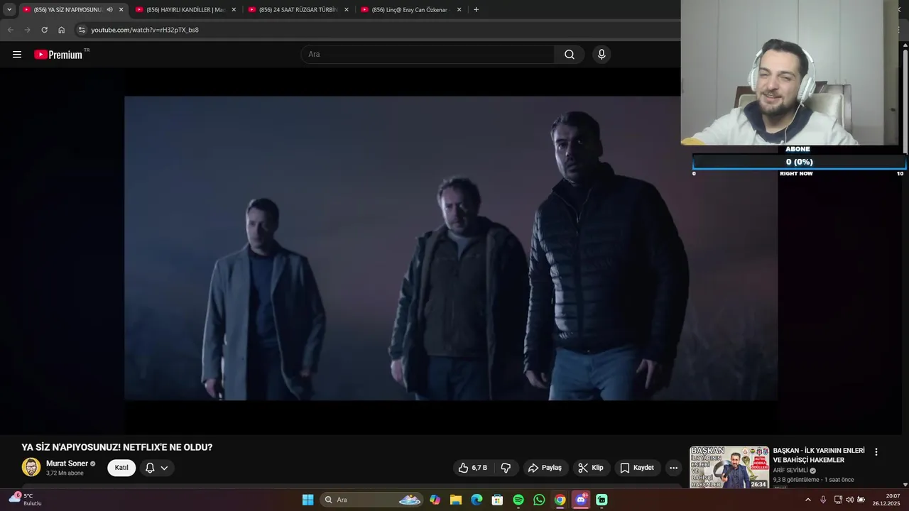The image size is (909, 511).
Task: Open the Windows Start menu
Action: [307, 500]
